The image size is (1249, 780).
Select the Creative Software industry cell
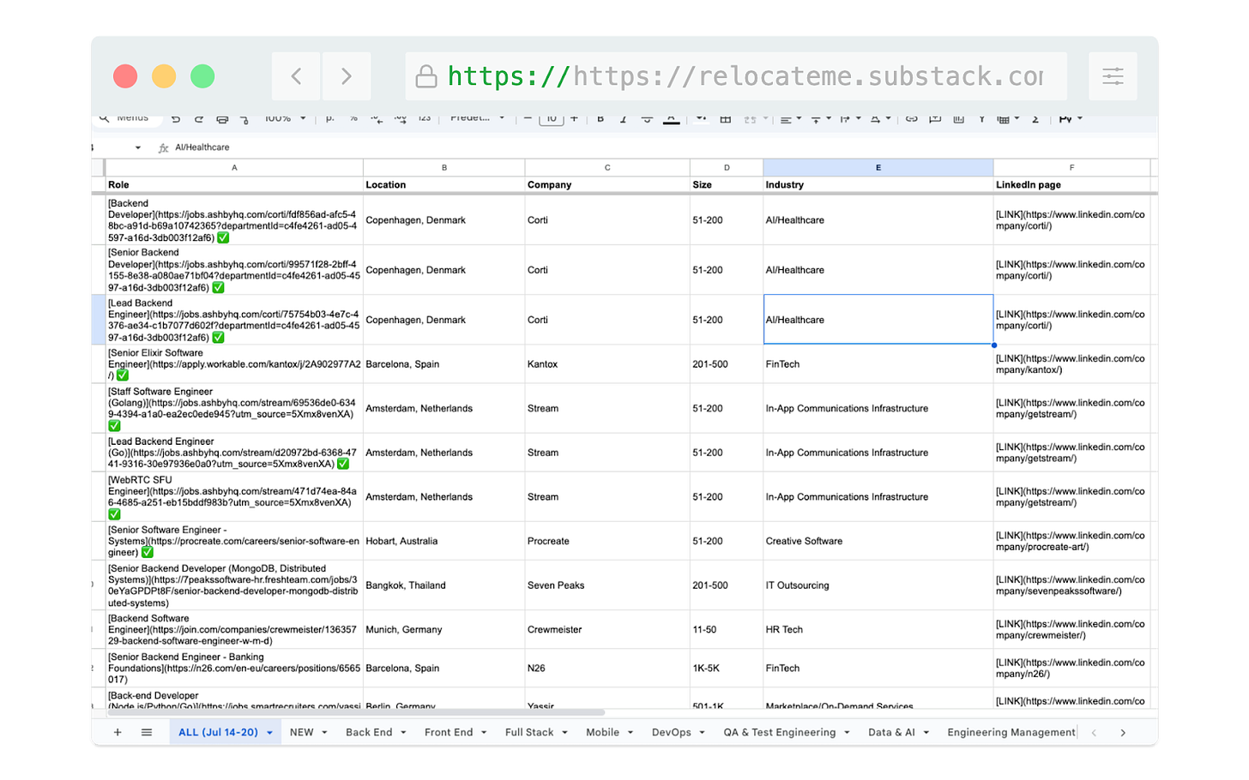878,542
